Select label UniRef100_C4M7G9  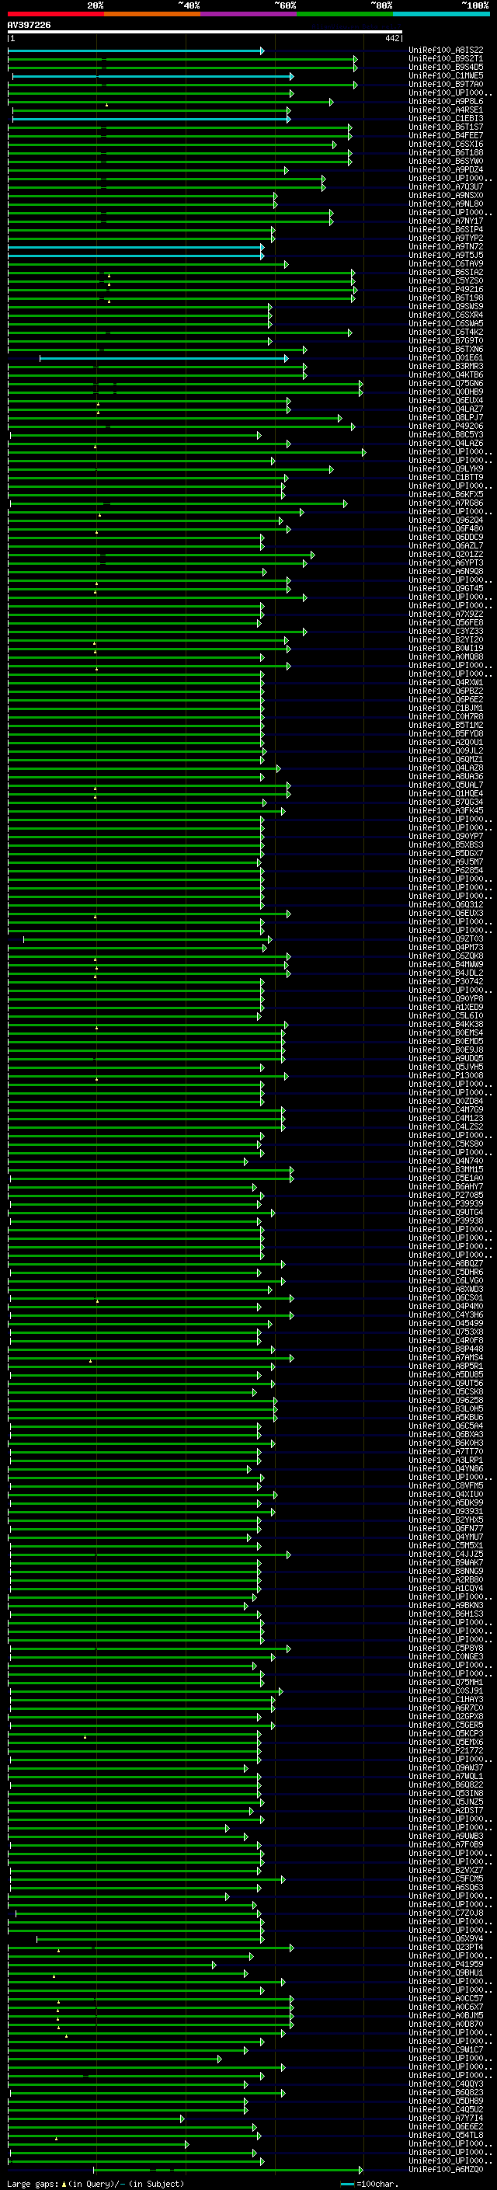point(446,1110)
